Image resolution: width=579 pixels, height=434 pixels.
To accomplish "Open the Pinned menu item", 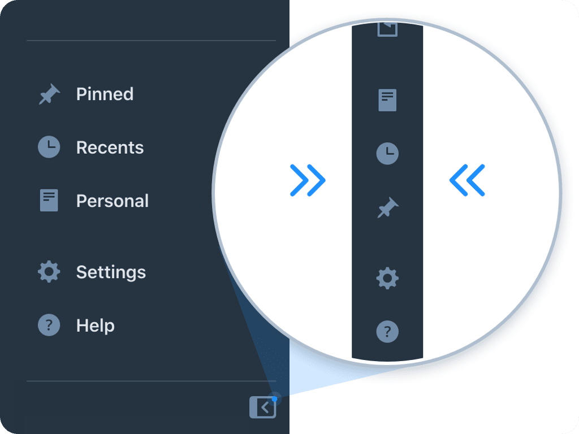I will coord(105,94).
